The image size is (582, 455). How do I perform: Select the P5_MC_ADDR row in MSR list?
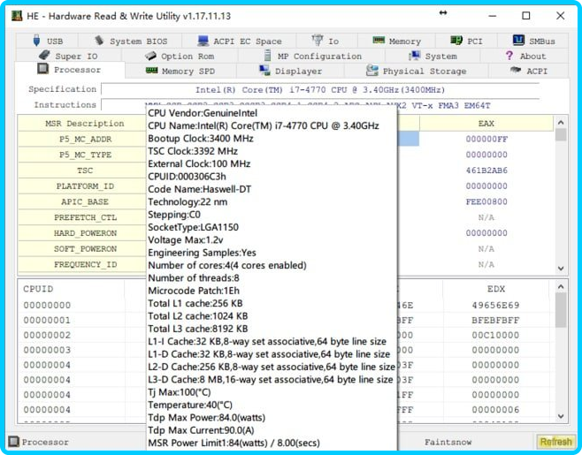[x=85, y=139]
